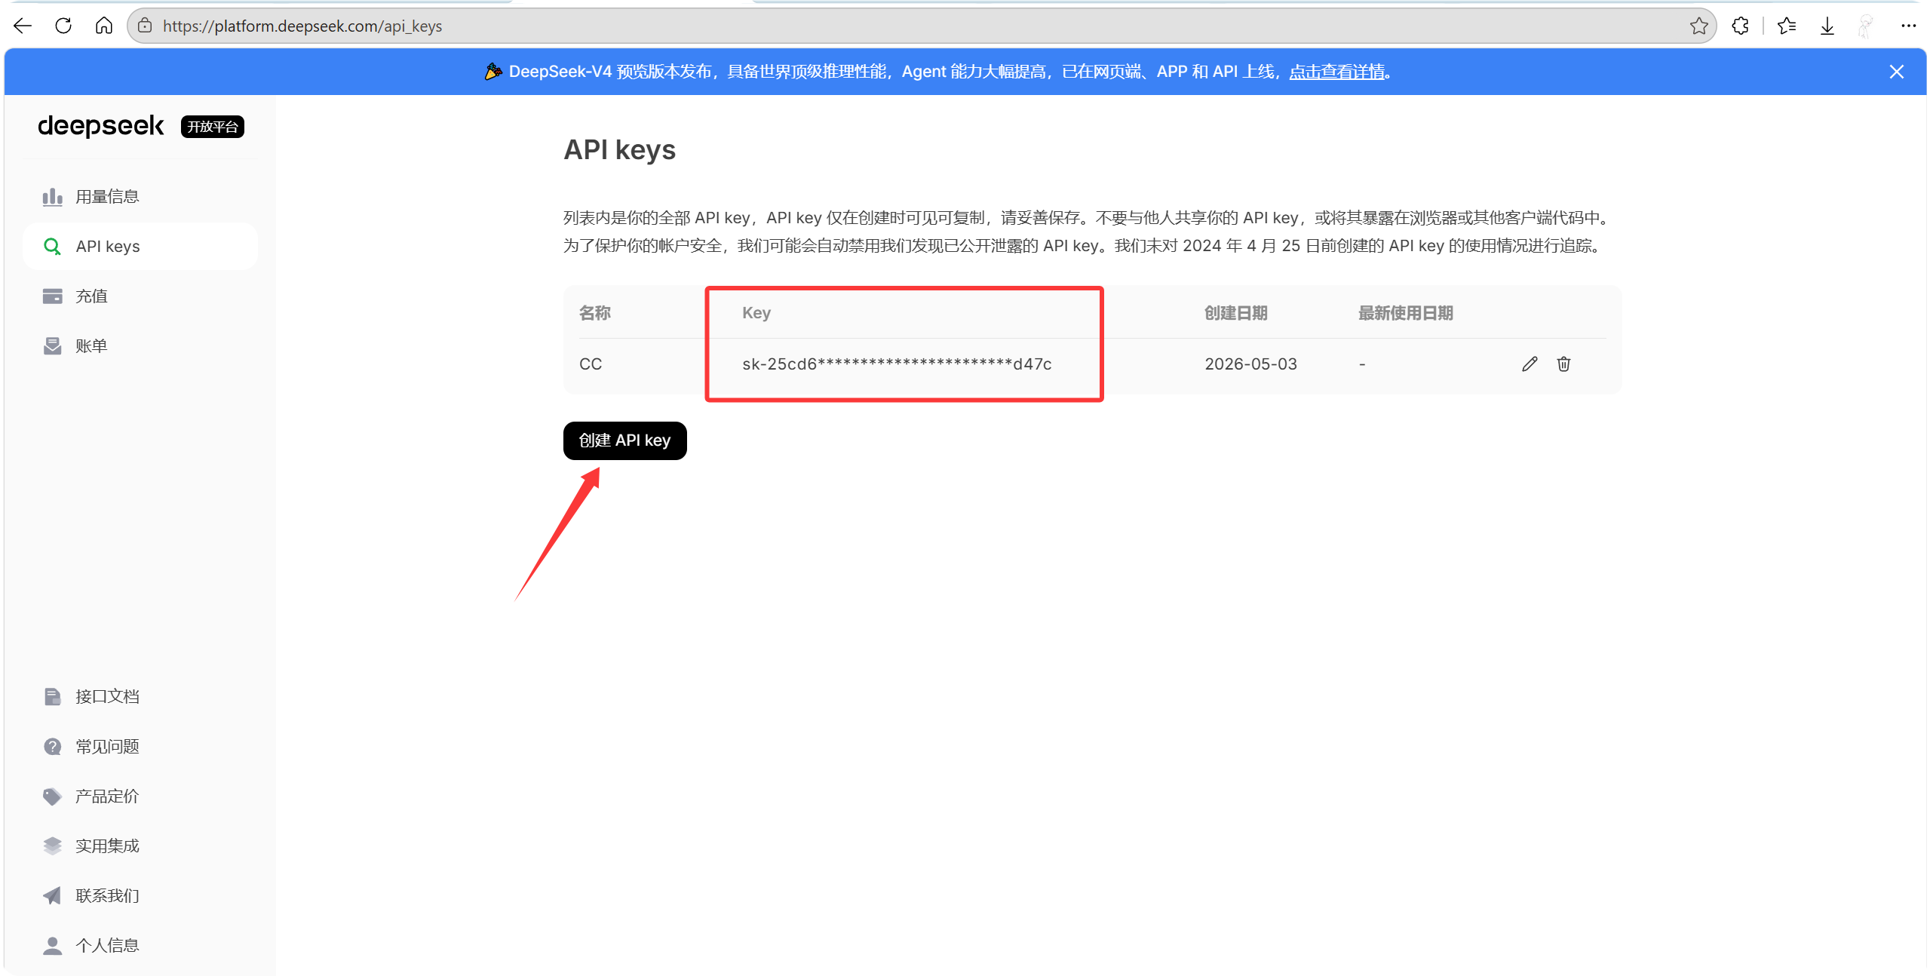Click the 最新使用日期 column header
The image size is (1930, 976).
[x=1405, y=313]
